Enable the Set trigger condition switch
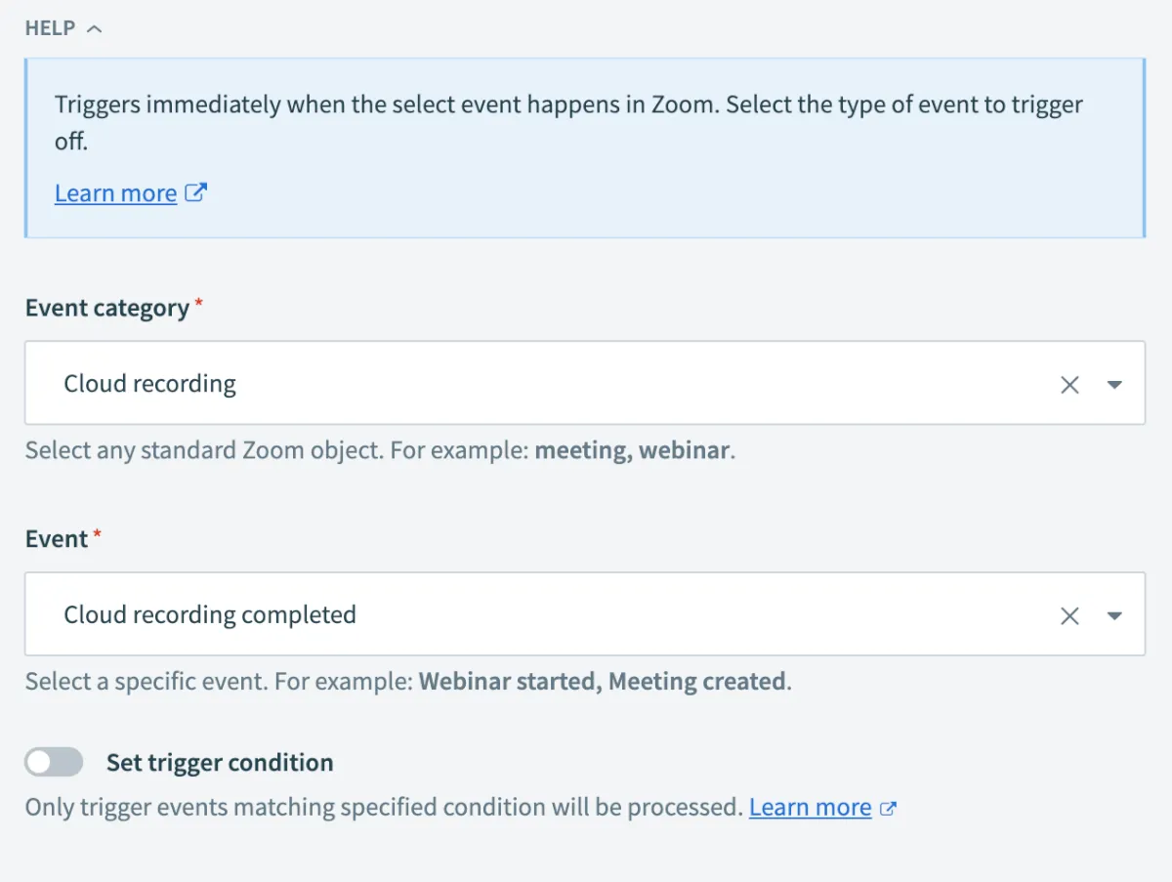 click(54, 763)
